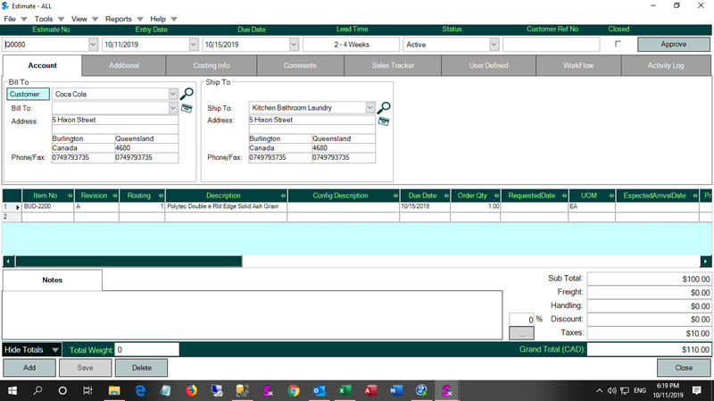Open the Due Date picker dropdown
714x401 pixels.
[x=294, y=45]
